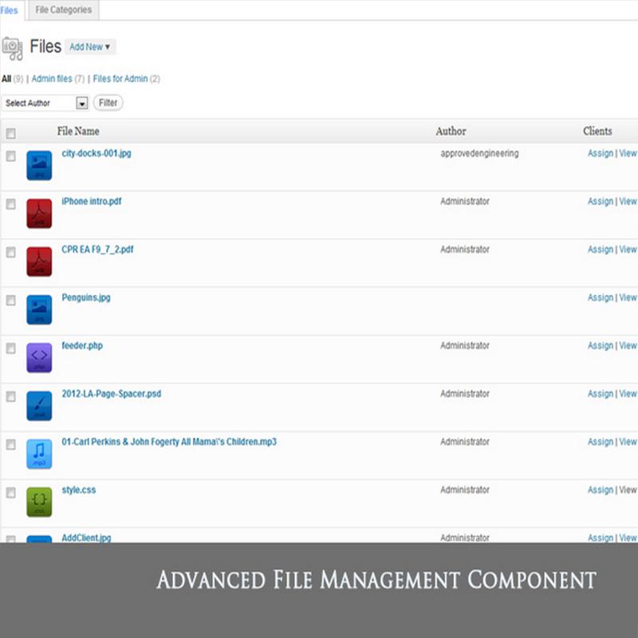638x638 pixels.
Task: Check the select-all checkbox in the header row
Action: [10, 134]
